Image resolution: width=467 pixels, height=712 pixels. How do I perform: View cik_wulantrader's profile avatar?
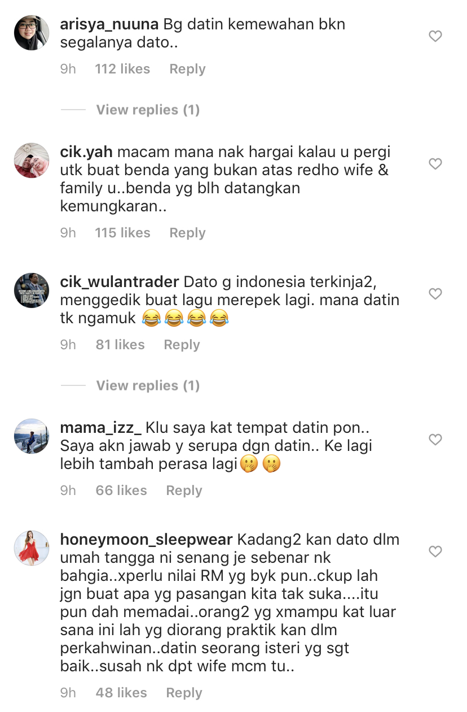click(32, 290)
